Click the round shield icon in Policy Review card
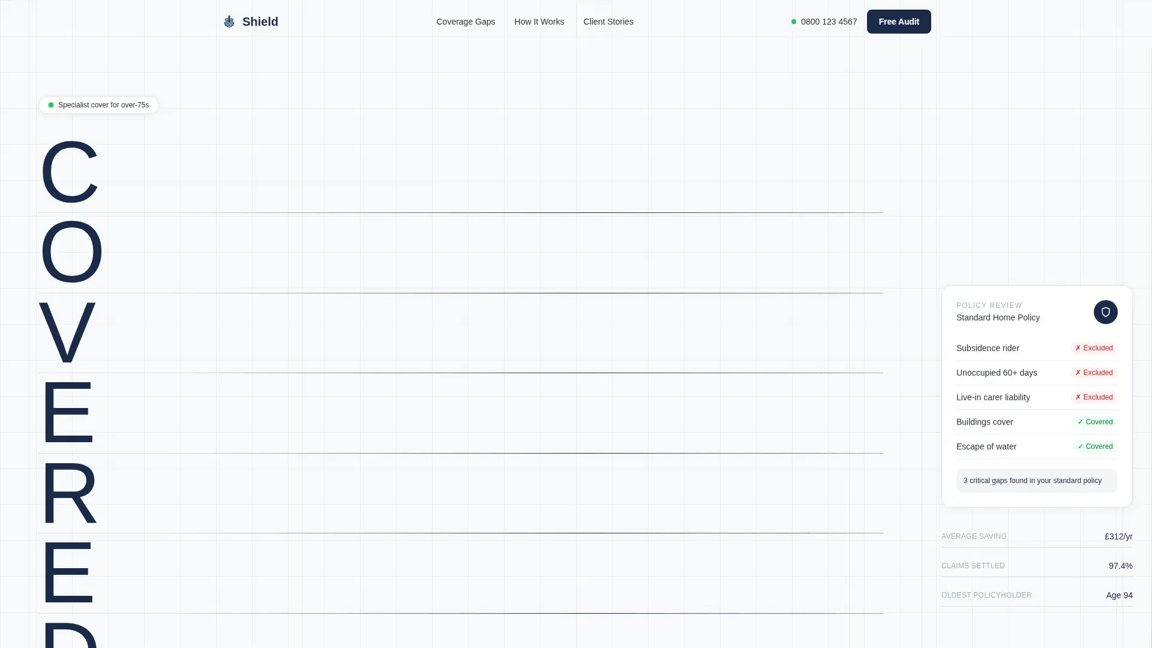The image size is (1152, 648). coord(1105,312)
